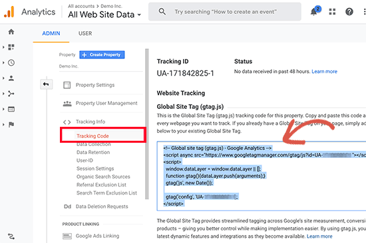Click the Create Property button
366x243 pixels.
(102, 54)
